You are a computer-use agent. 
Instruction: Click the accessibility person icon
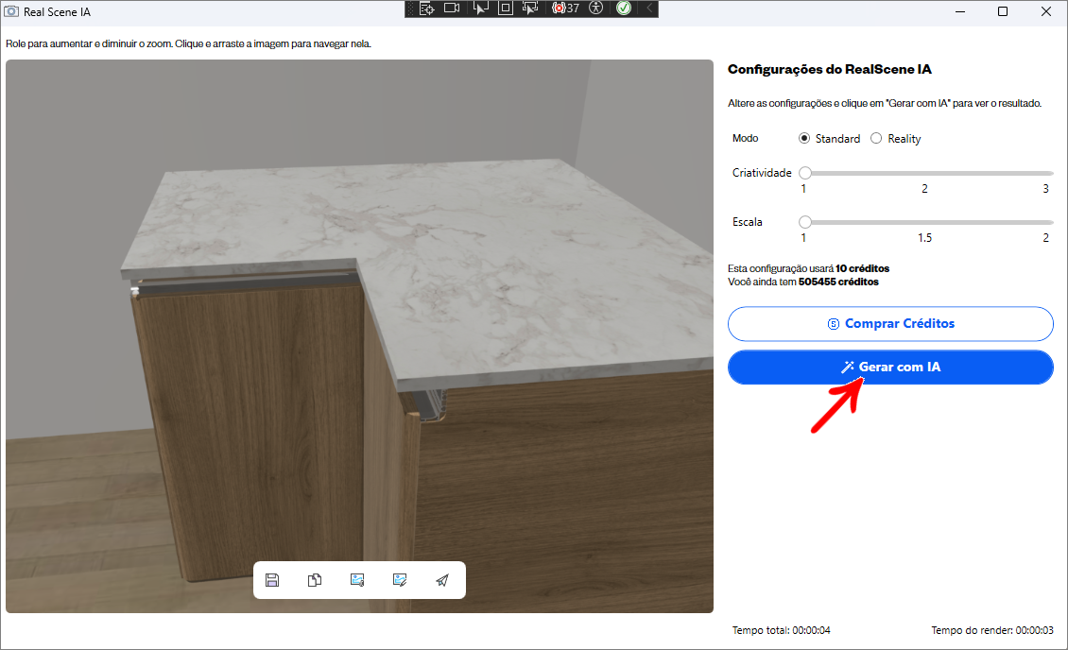click(595, 9)
